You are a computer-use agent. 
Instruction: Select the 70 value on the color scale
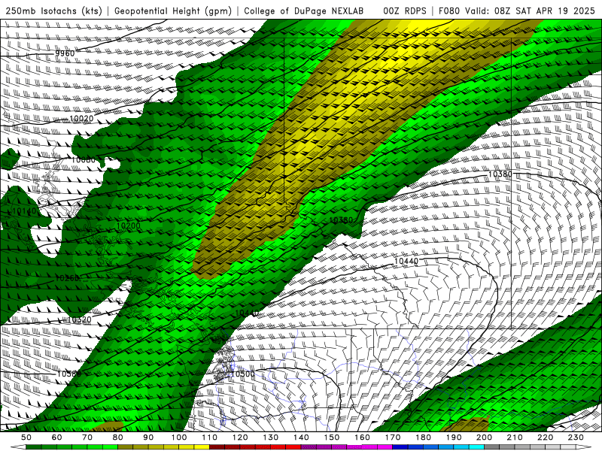pos(87,437)
